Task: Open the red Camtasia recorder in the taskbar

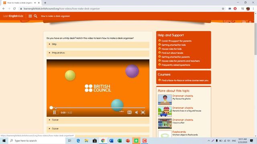Action: pyautogui.click(x=145, y=140)
